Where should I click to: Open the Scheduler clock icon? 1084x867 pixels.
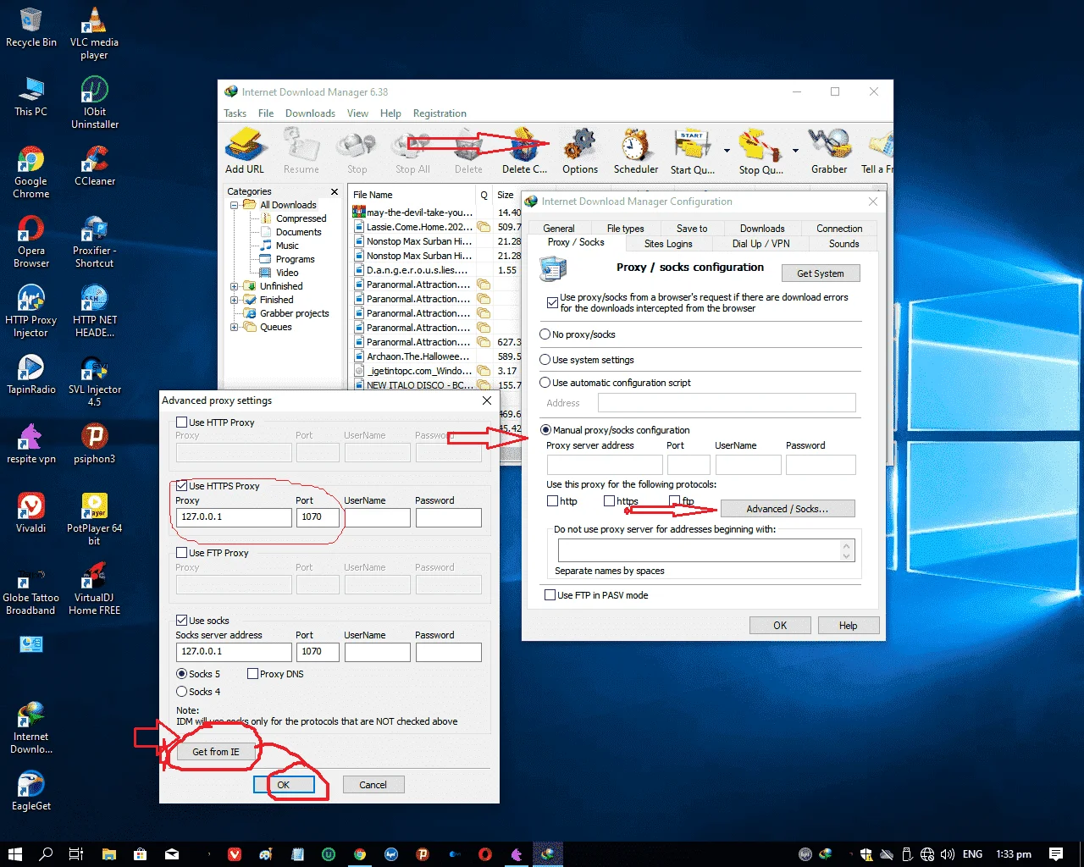pos(636,151)
